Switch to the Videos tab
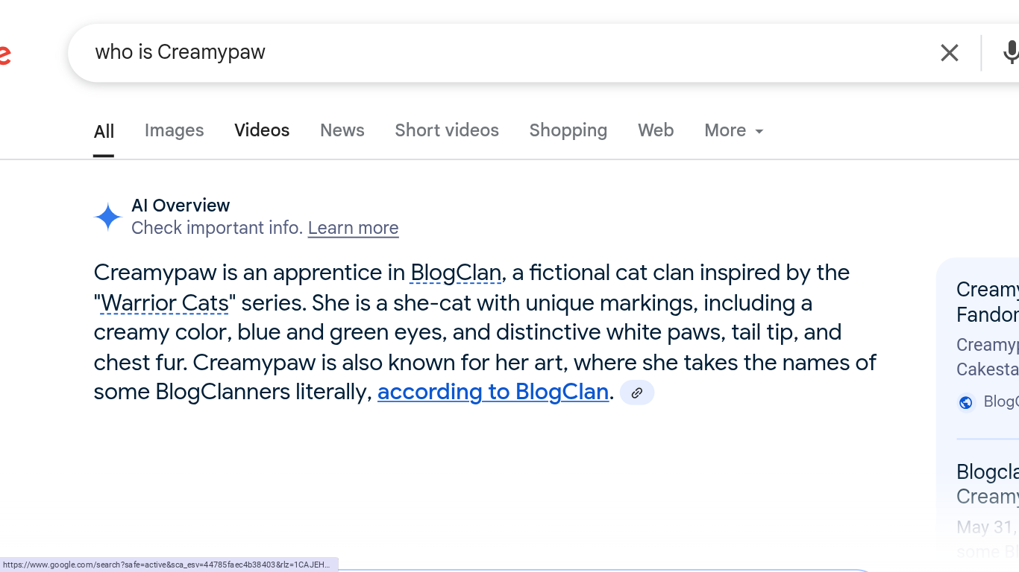The width and height of the screenshot is (1019, 572). click(x=262, y=130)
